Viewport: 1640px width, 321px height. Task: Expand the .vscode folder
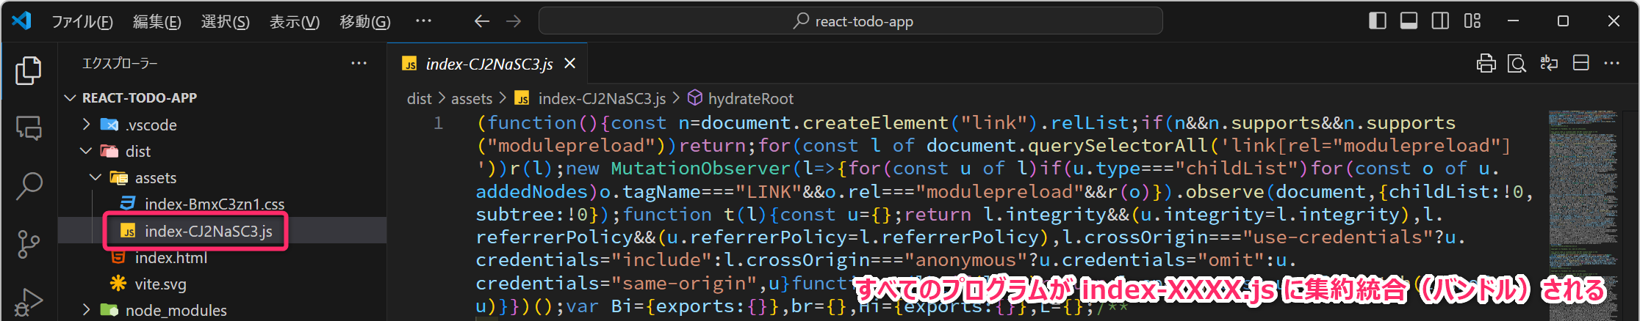click(86, 125)
